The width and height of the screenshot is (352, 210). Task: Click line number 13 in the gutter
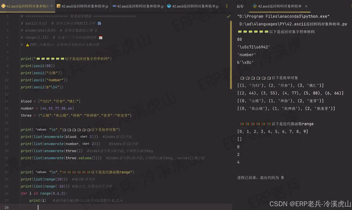pyautogui.click(x=6, y=101)
